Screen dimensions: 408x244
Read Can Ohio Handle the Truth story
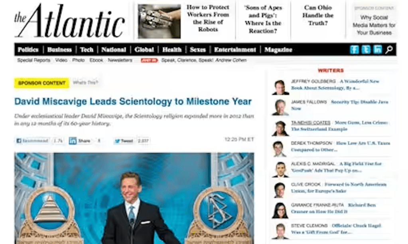(318, 15)
